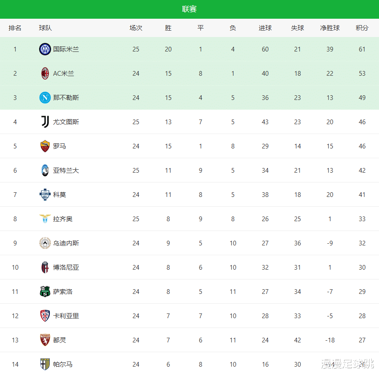
Task: Click the 排名 column header
Action: 15,28
